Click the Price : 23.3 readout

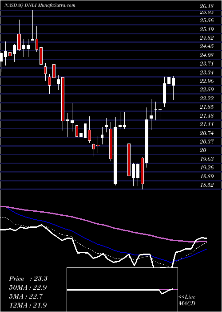click(28, 279)
